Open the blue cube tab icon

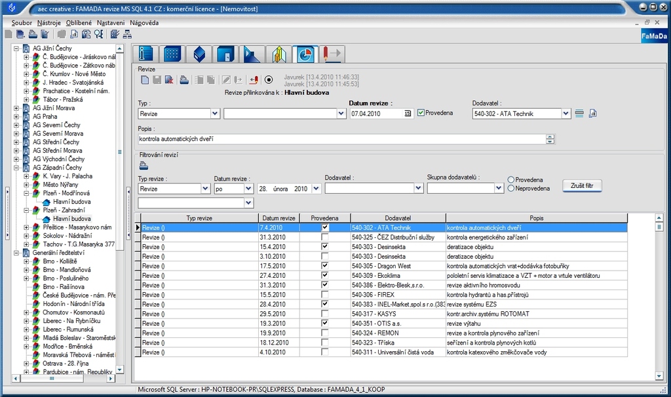199,54
